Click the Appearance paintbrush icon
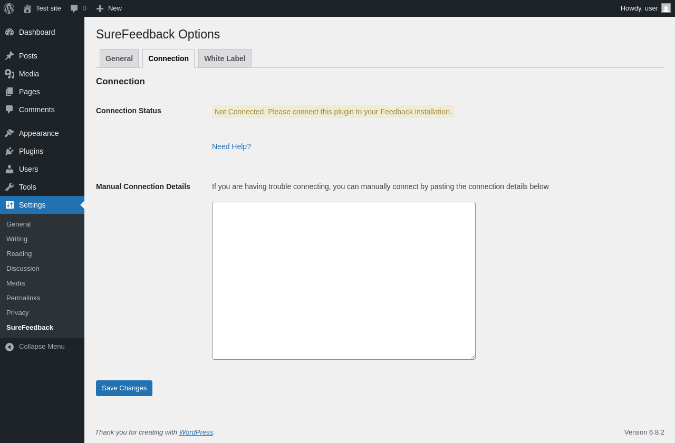Viewport: 675px width, 443px height. (9, 133)
